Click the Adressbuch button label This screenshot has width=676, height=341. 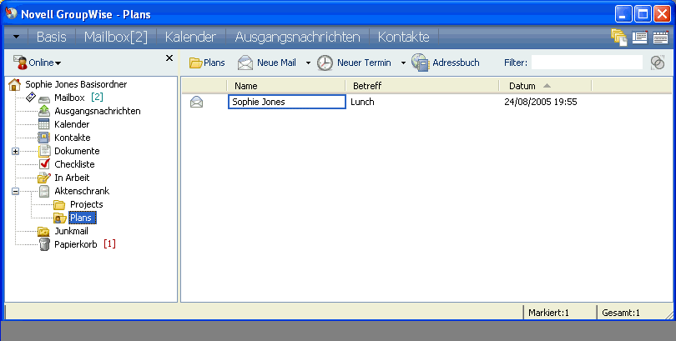[x=456, y=63]
